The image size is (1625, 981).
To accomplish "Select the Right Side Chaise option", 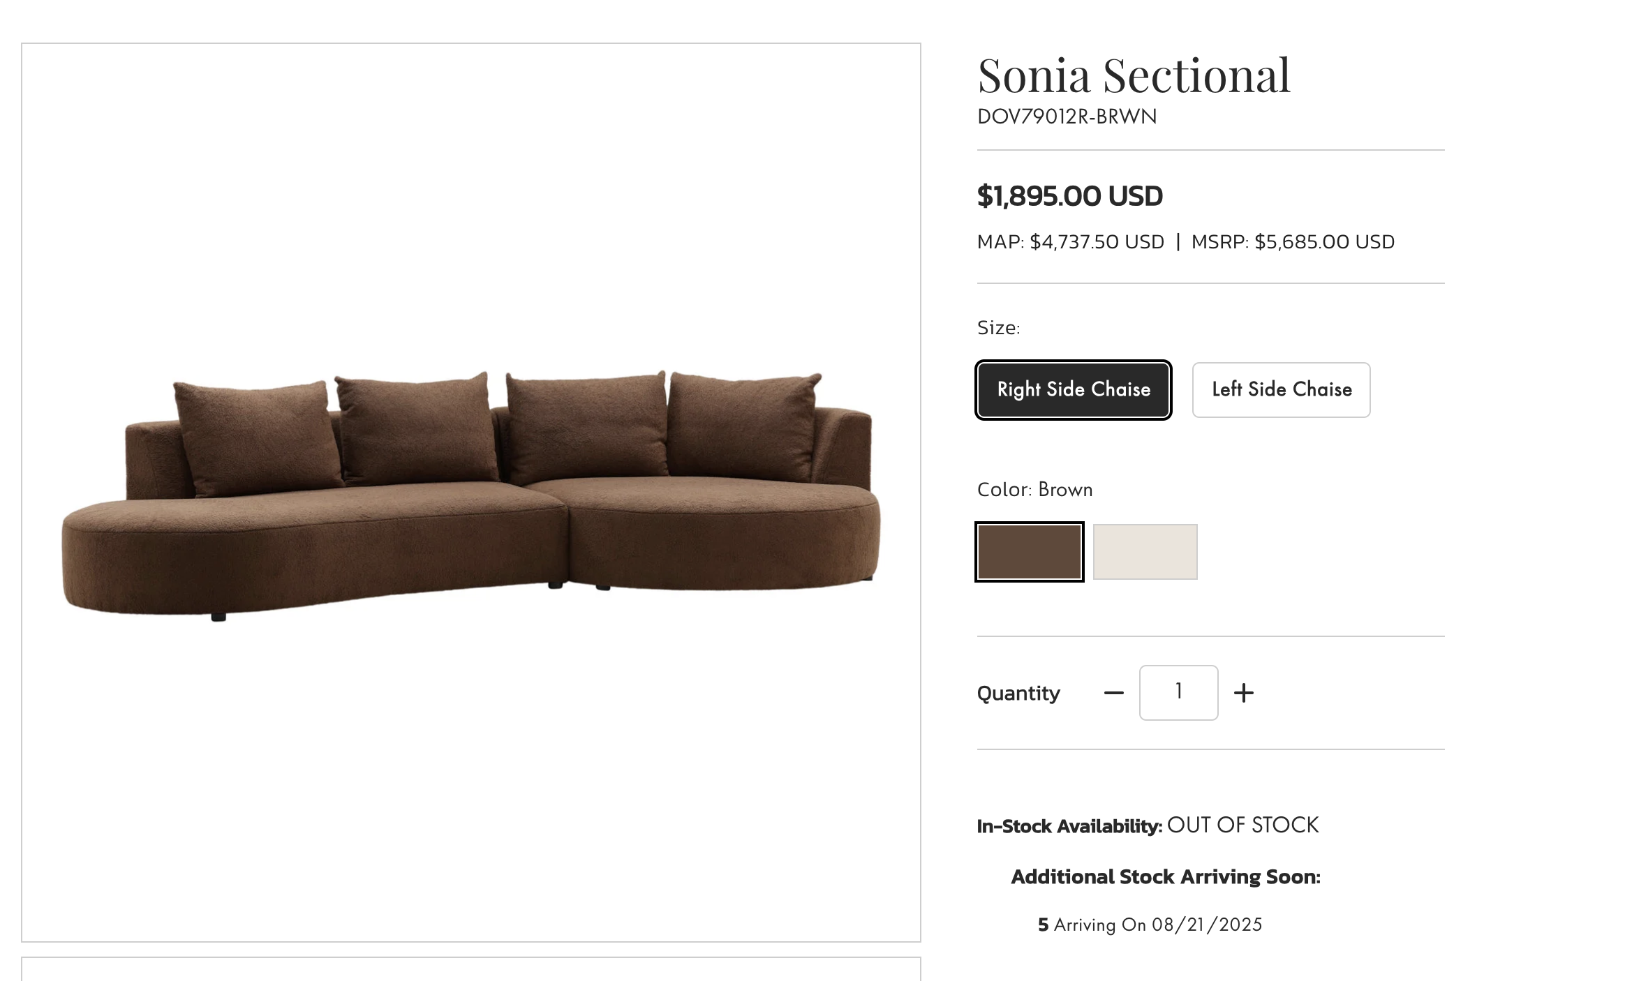I will (1073, 389).
